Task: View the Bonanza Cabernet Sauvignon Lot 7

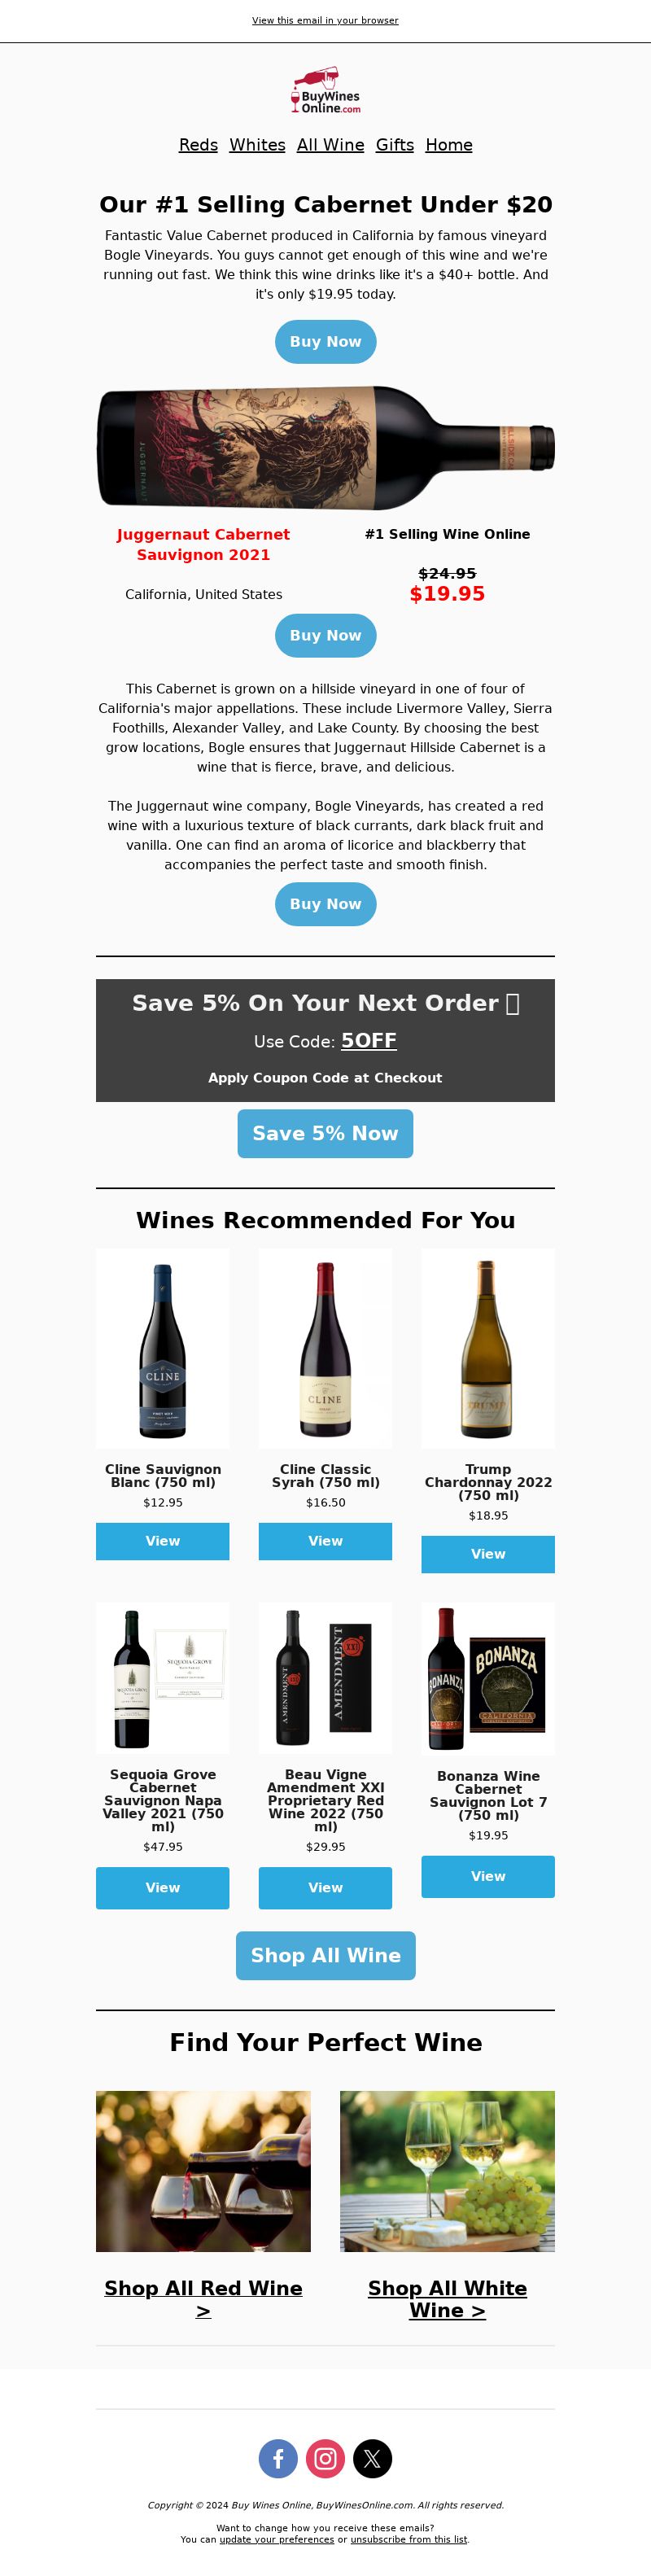Action: (x=488, y=1876)
